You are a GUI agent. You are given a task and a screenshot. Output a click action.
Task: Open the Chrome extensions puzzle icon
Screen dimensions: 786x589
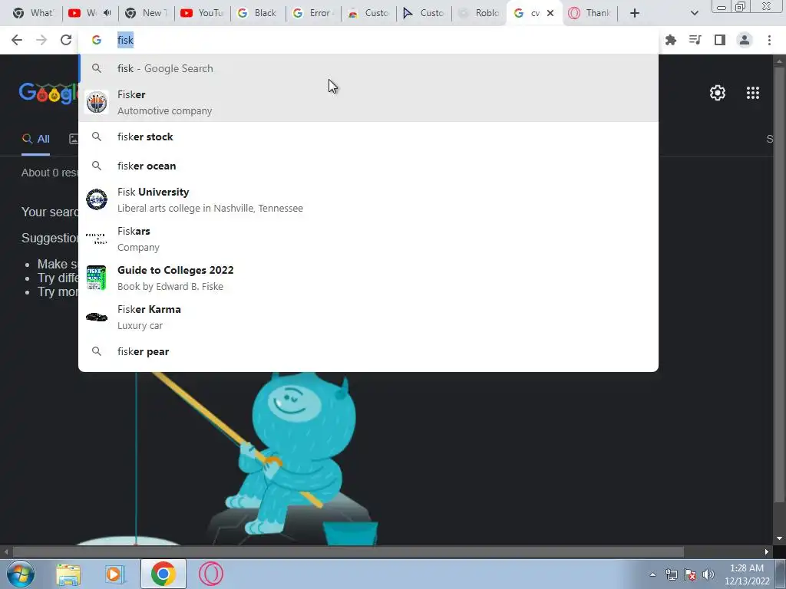671,40
